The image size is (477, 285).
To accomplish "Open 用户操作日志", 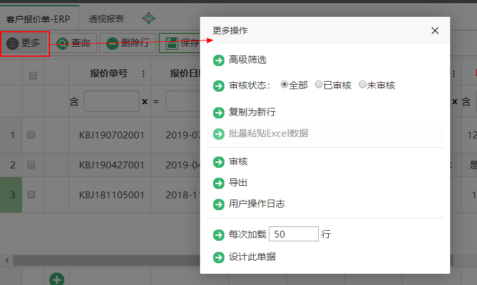I will (257, 204).
